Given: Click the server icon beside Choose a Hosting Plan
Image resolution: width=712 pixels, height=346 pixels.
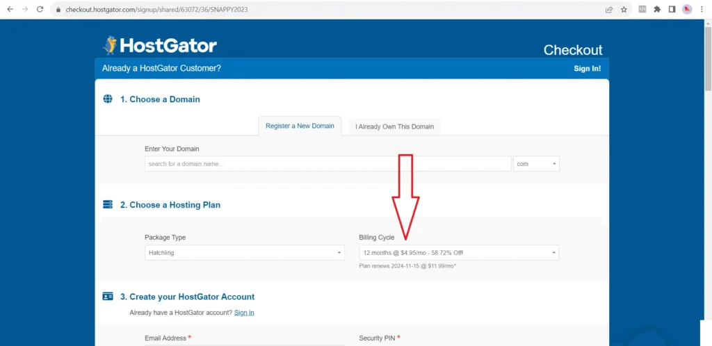Looking at the screenshot, I should pyautogui.click(x=108, y=204).
